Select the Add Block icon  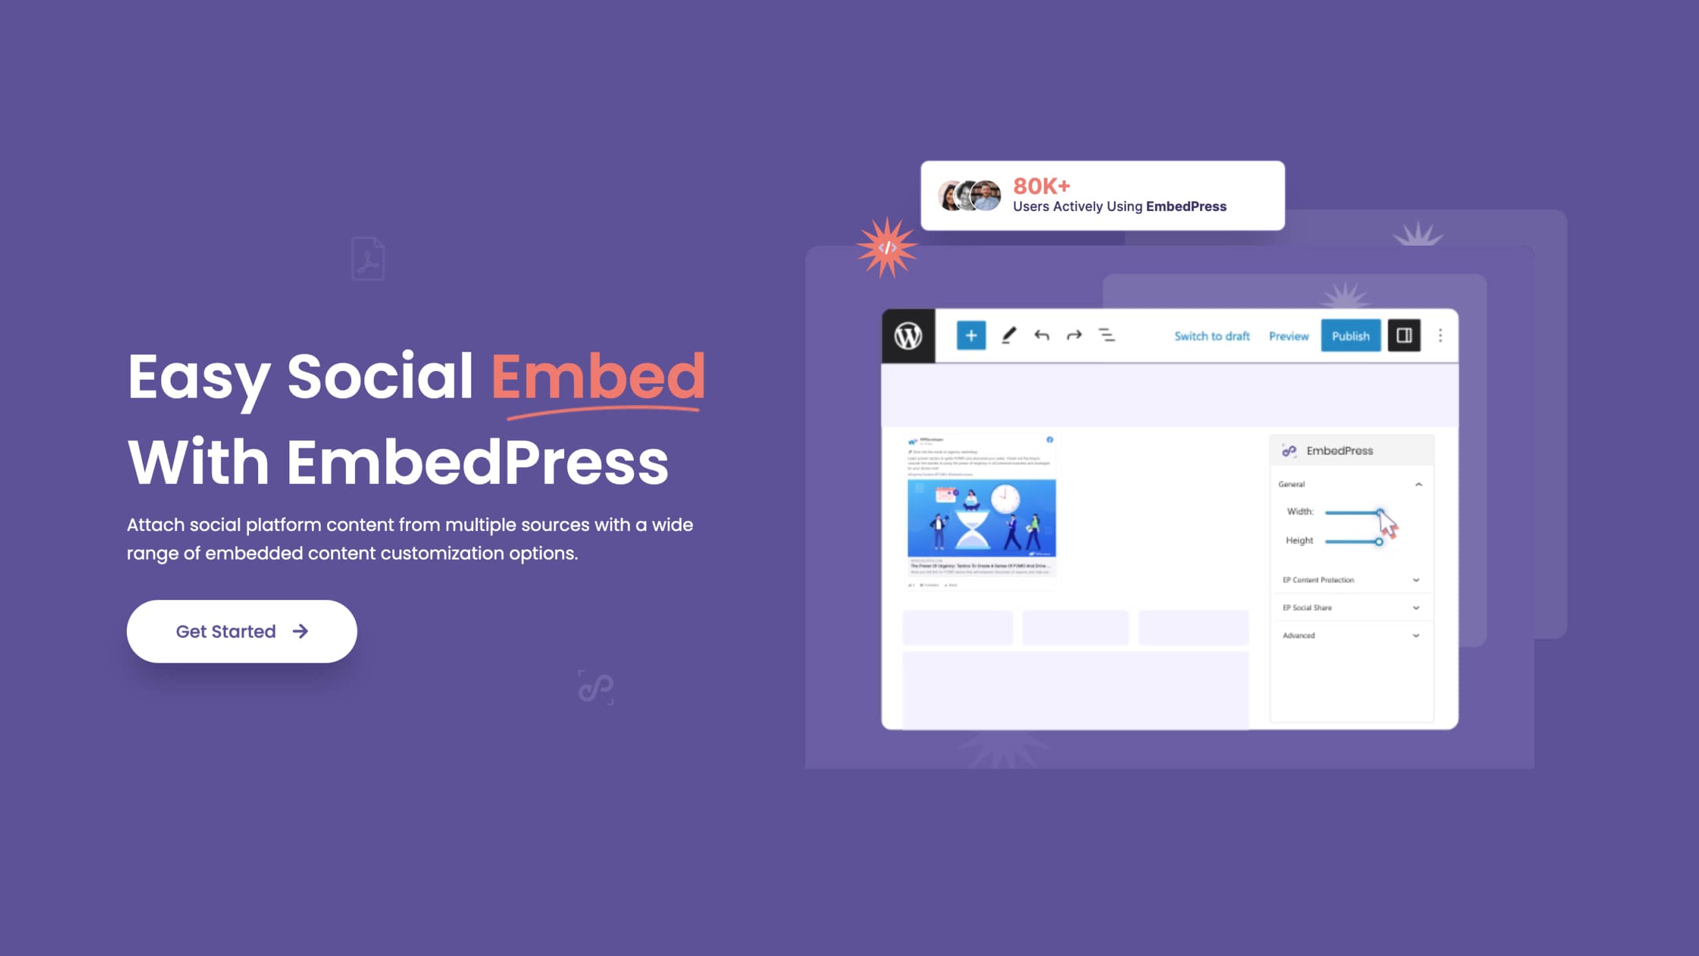[x=971, y=335]
